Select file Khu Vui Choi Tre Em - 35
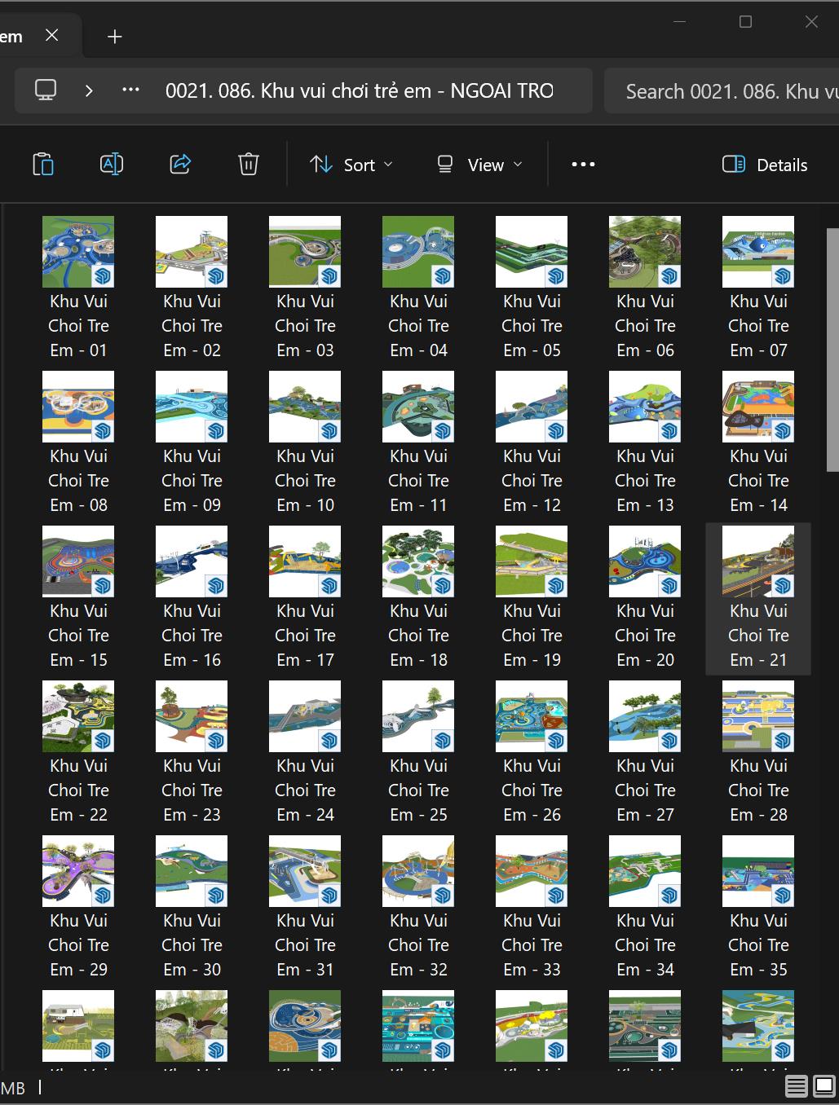Image resolution: width=839 pixels, height=1105 pixels. point(758,906)
